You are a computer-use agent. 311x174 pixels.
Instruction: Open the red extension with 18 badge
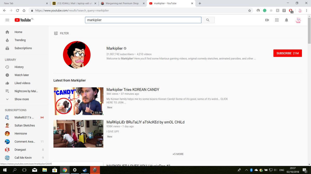pos(291,11)
